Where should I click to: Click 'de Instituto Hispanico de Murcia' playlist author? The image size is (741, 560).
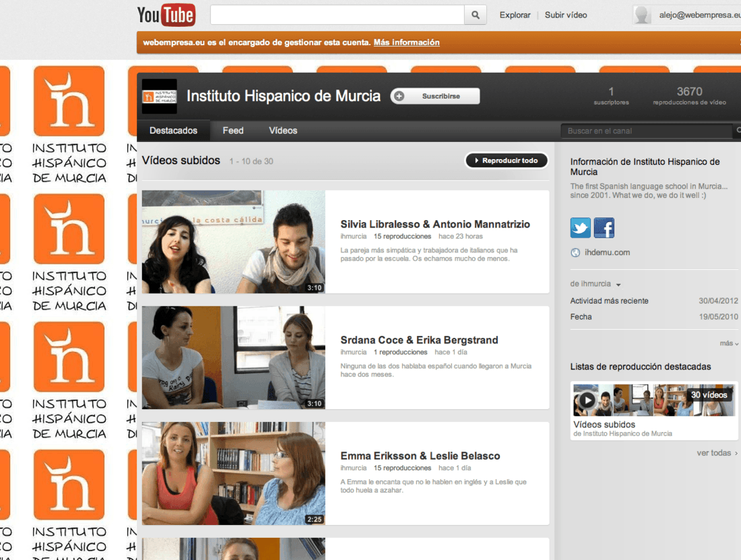click(x=622, y=433)
